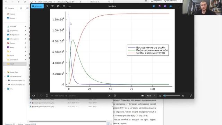Click 'Этот компьютер' in the address breadcrumb
Viewport: 222px width, 125px height.
click(x=45, y=2)
